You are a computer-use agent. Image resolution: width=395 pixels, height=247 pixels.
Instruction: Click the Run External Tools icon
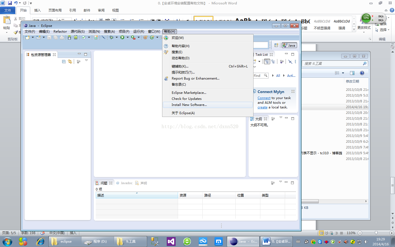point(133,37)
